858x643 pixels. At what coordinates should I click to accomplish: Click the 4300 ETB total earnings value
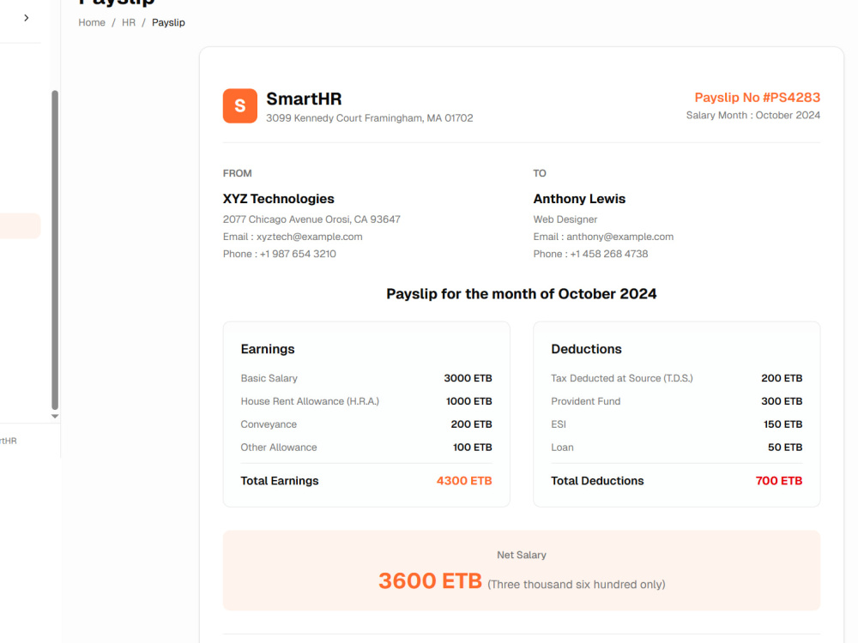tap(464, 481)
